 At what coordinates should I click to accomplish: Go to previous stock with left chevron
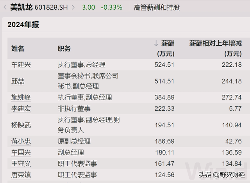(x=5, y=7)
